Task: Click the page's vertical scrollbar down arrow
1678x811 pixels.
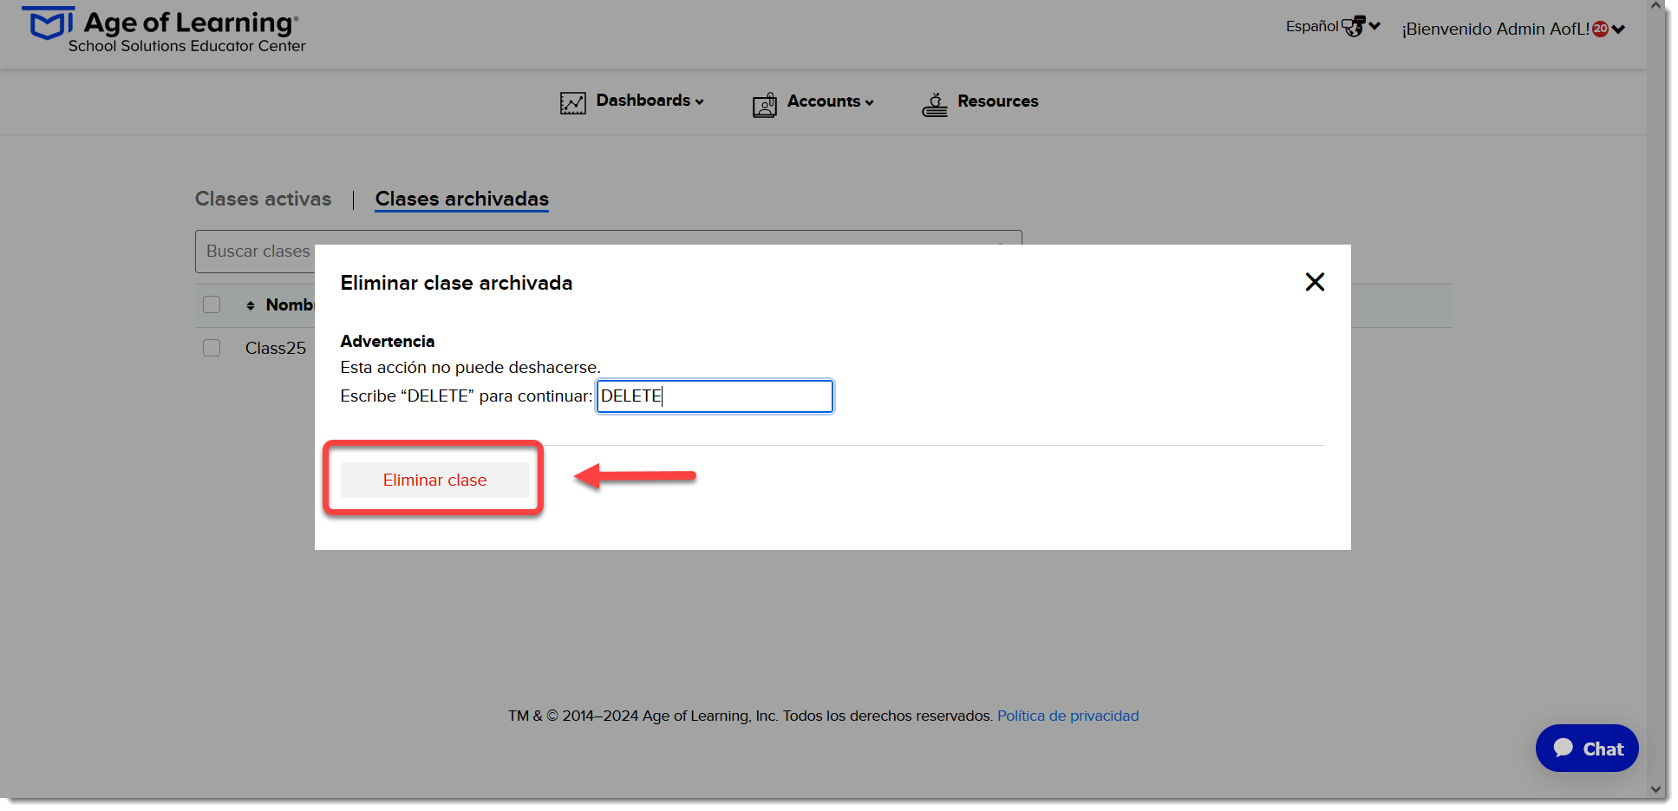Action: [1655, 789]
